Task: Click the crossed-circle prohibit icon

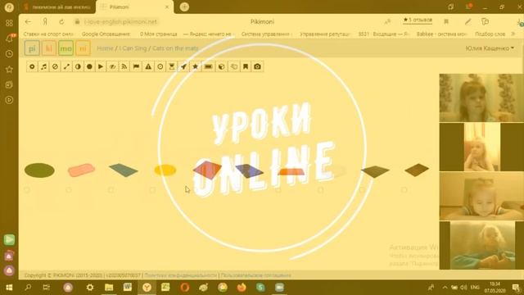Action: tap(55, 66)
